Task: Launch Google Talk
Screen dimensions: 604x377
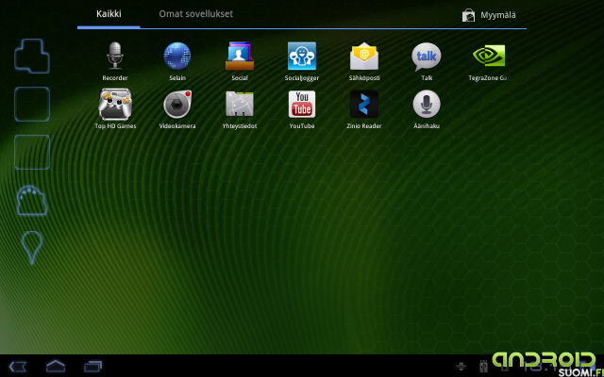Action: 427,60
